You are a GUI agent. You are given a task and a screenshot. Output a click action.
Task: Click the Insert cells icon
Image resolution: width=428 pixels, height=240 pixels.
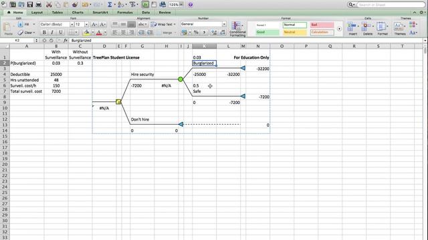pos(352,28)
